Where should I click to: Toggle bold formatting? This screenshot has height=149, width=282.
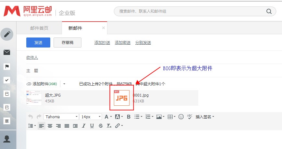129,117
